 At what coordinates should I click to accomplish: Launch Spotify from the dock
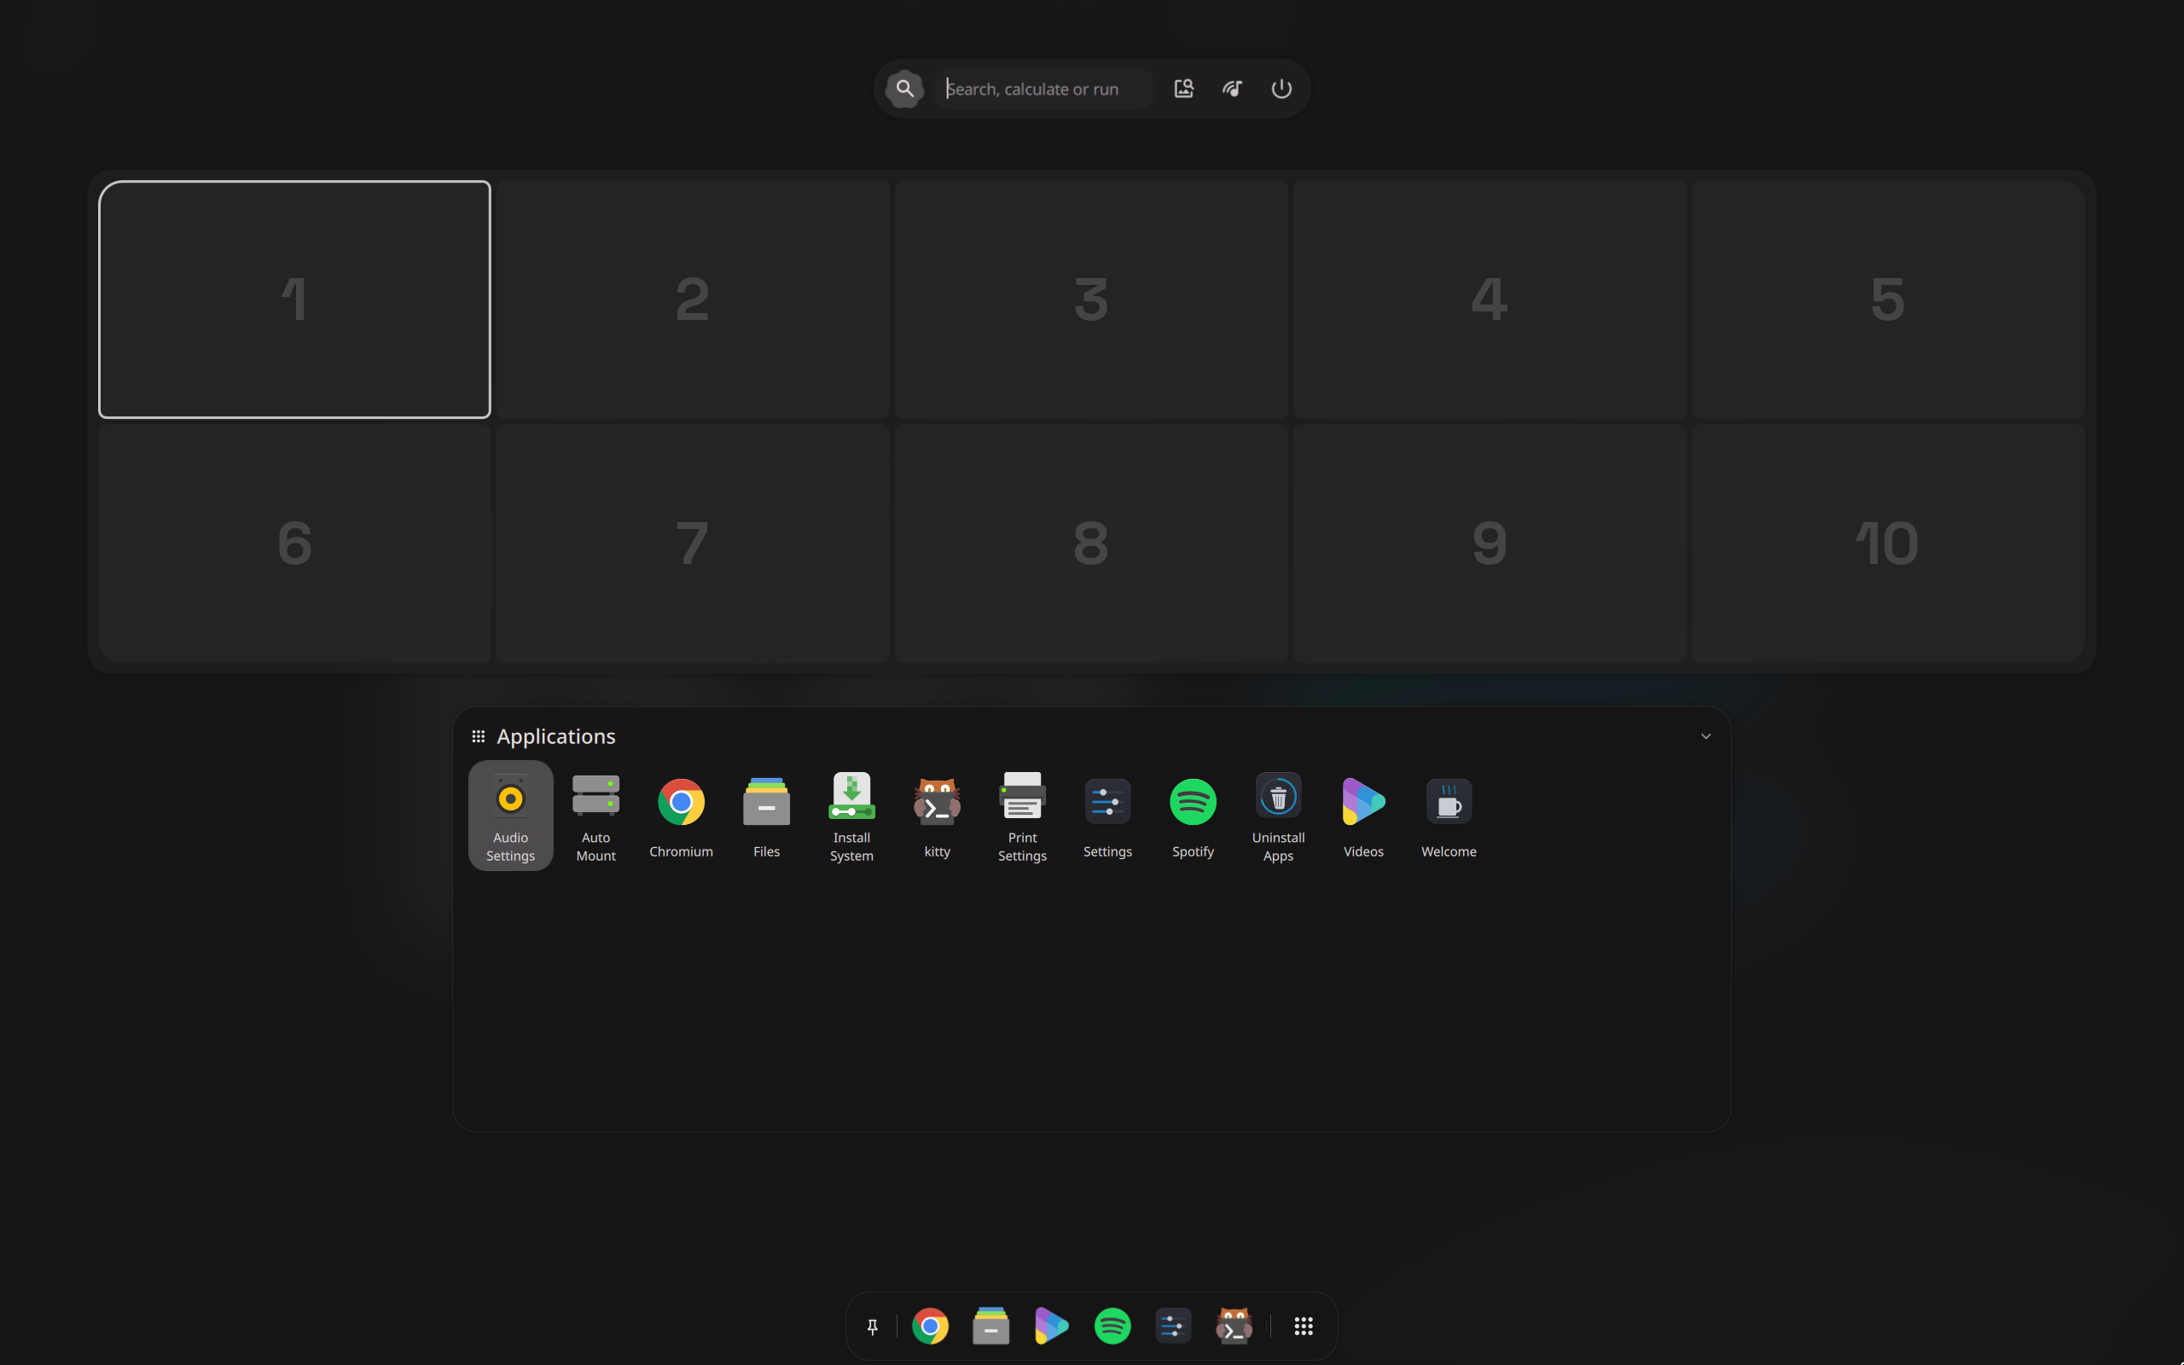click(1112, 1326)
